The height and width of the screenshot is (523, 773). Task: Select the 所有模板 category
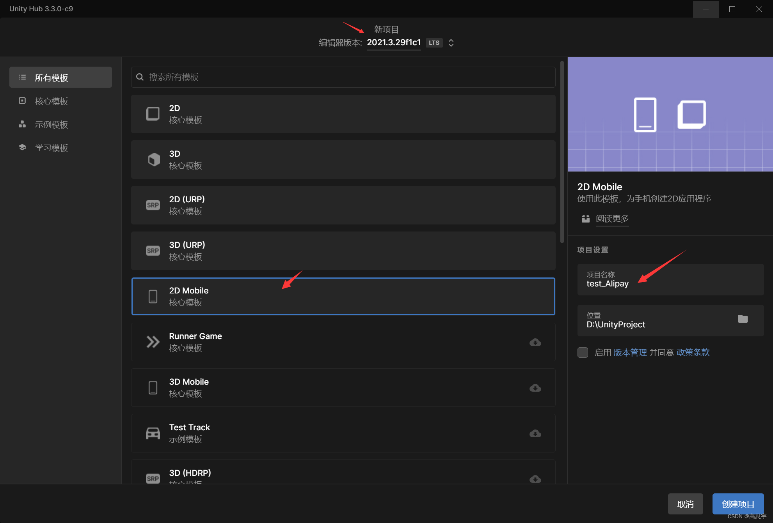point(60,77)
